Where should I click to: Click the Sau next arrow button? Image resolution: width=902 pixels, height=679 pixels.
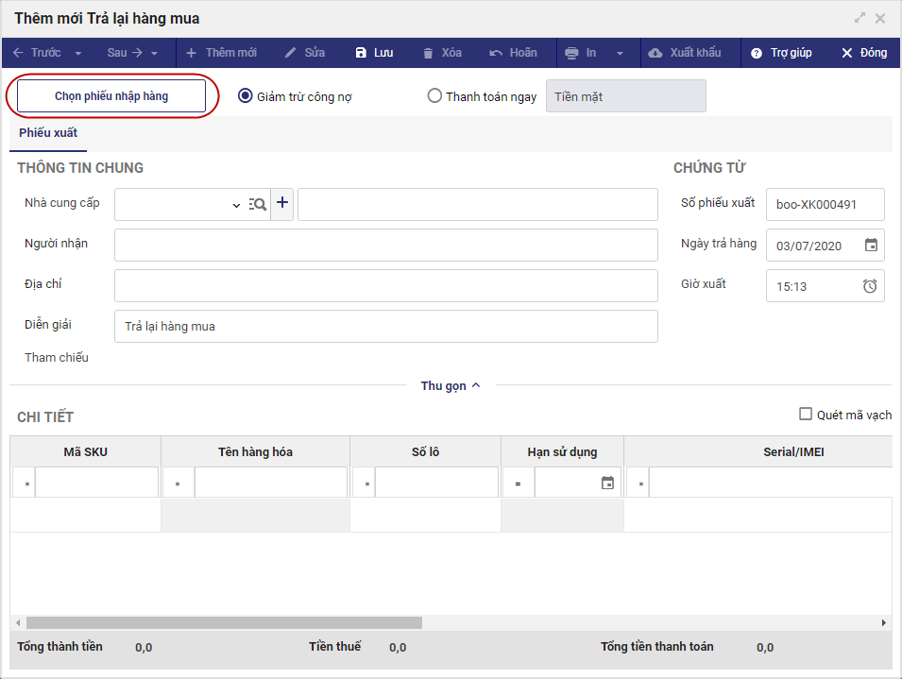[x=125, y=53]
